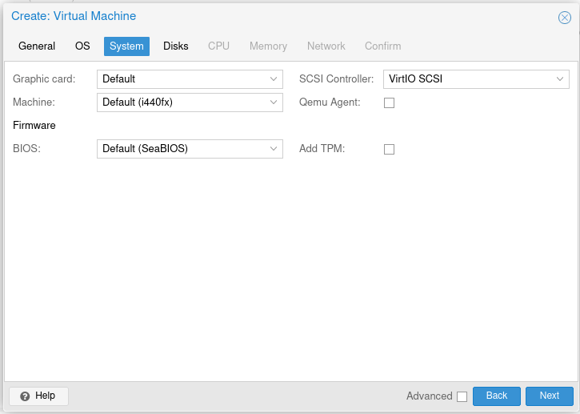
Task: Click the Machine Default (i440fx) field
Action: (180, 102)
